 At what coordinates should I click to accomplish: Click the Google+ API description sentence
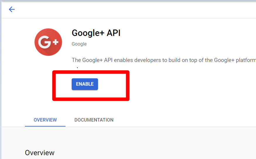[164, 60]
